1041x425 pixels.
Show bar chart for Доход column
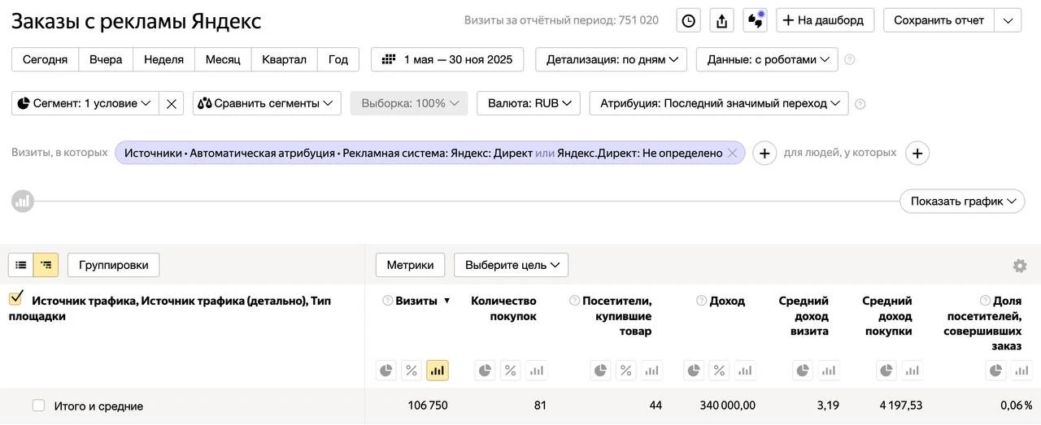pyautogui.click(x=744, y=371)
